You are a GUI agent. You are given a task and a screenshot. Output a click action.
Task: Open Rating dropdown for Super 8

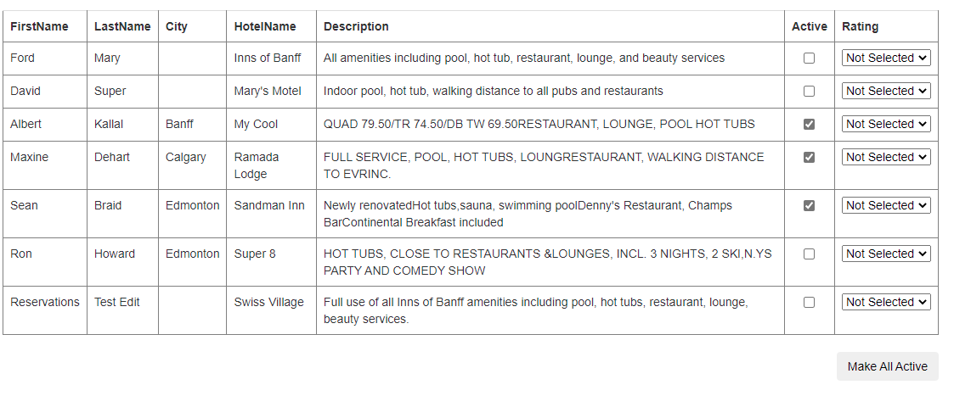tap(886, 254)
